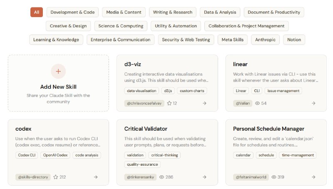Image resolution: width=333 pixels, height=189 pixels.
Task: Click the plus icon to add skill
Action: tap(58, 71)
